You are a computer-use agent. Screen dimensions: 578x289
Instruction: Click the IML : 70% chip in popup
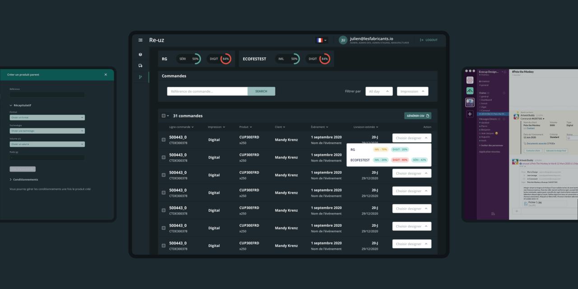point(381,149)
